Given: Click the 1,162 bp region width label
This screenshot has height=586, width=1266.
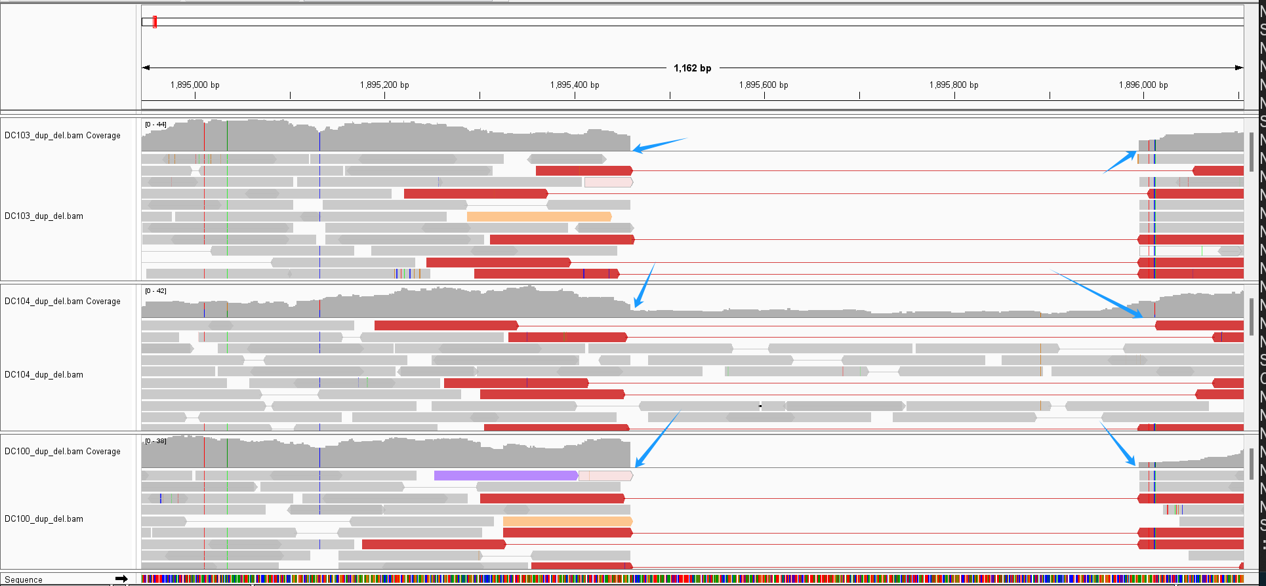Looking at the screenshot, I should [693, 68].
